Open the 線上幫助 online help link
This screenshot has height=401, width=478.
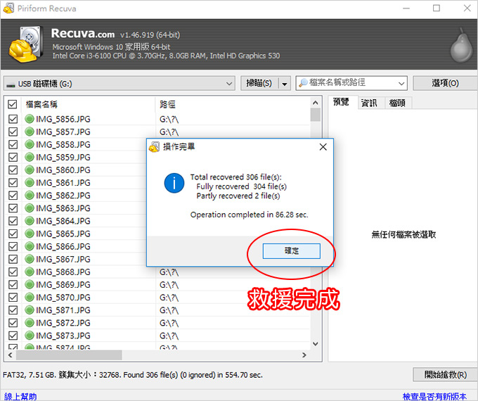pyautogui.click(x=20, y=396)
